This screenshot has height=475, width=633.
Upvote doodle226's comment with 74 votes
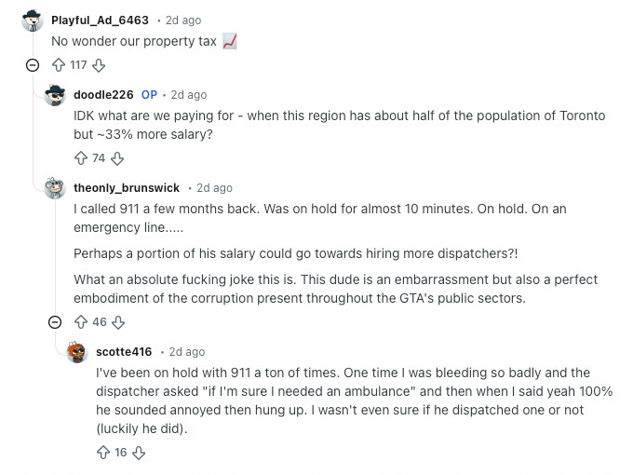[81, 158]
